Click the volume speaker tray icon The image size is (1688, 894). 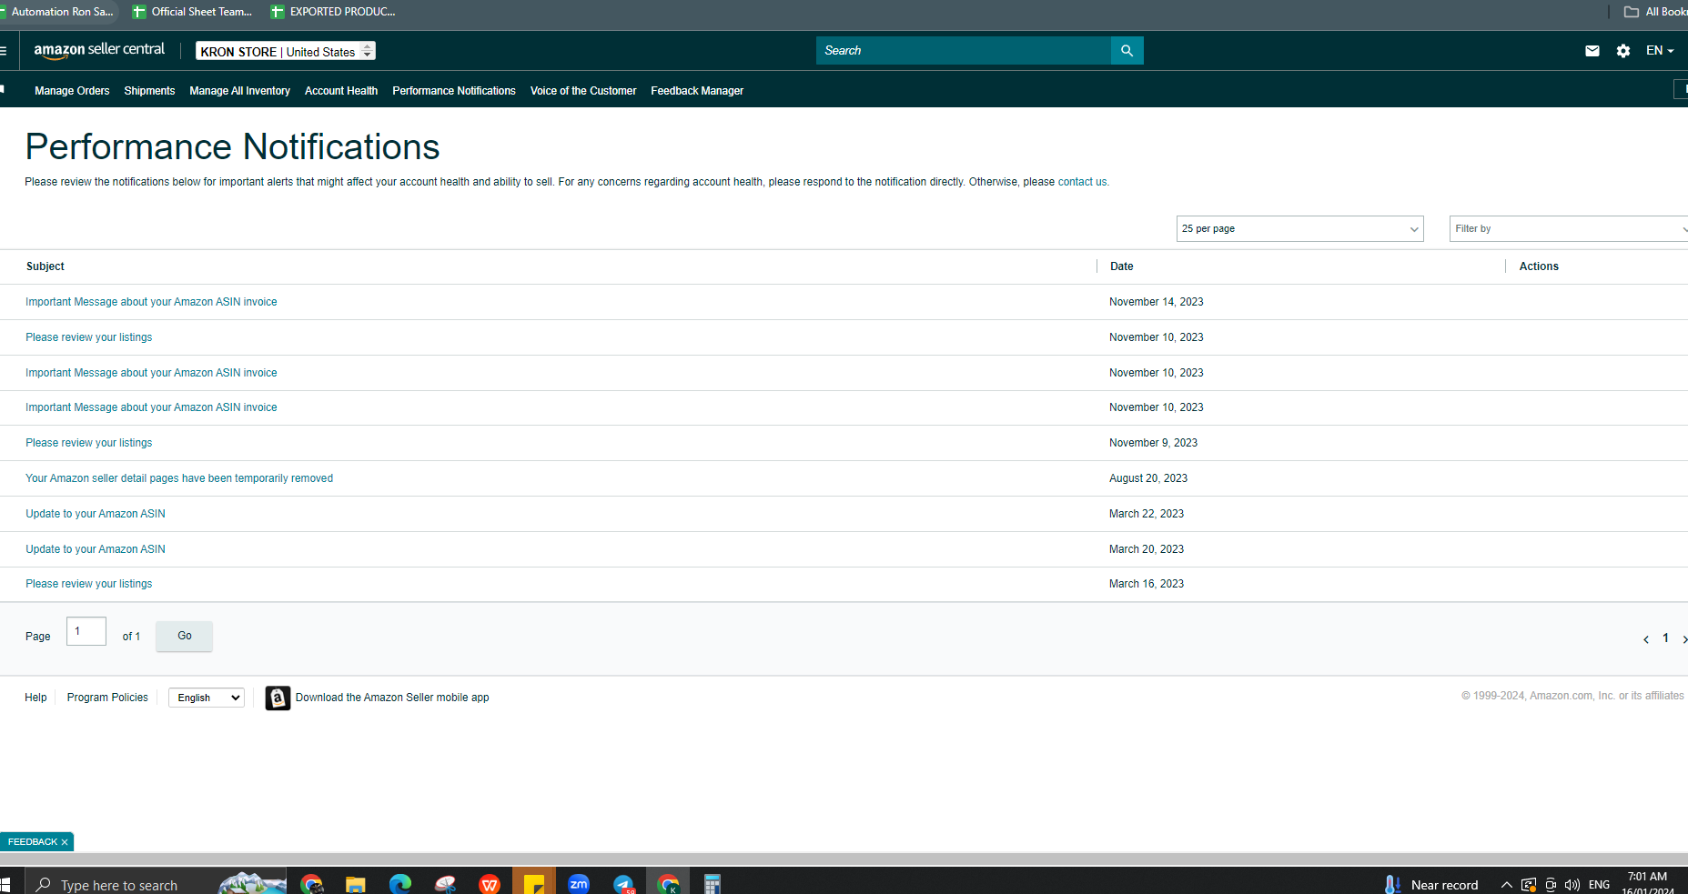click(x=1572, y=885)
